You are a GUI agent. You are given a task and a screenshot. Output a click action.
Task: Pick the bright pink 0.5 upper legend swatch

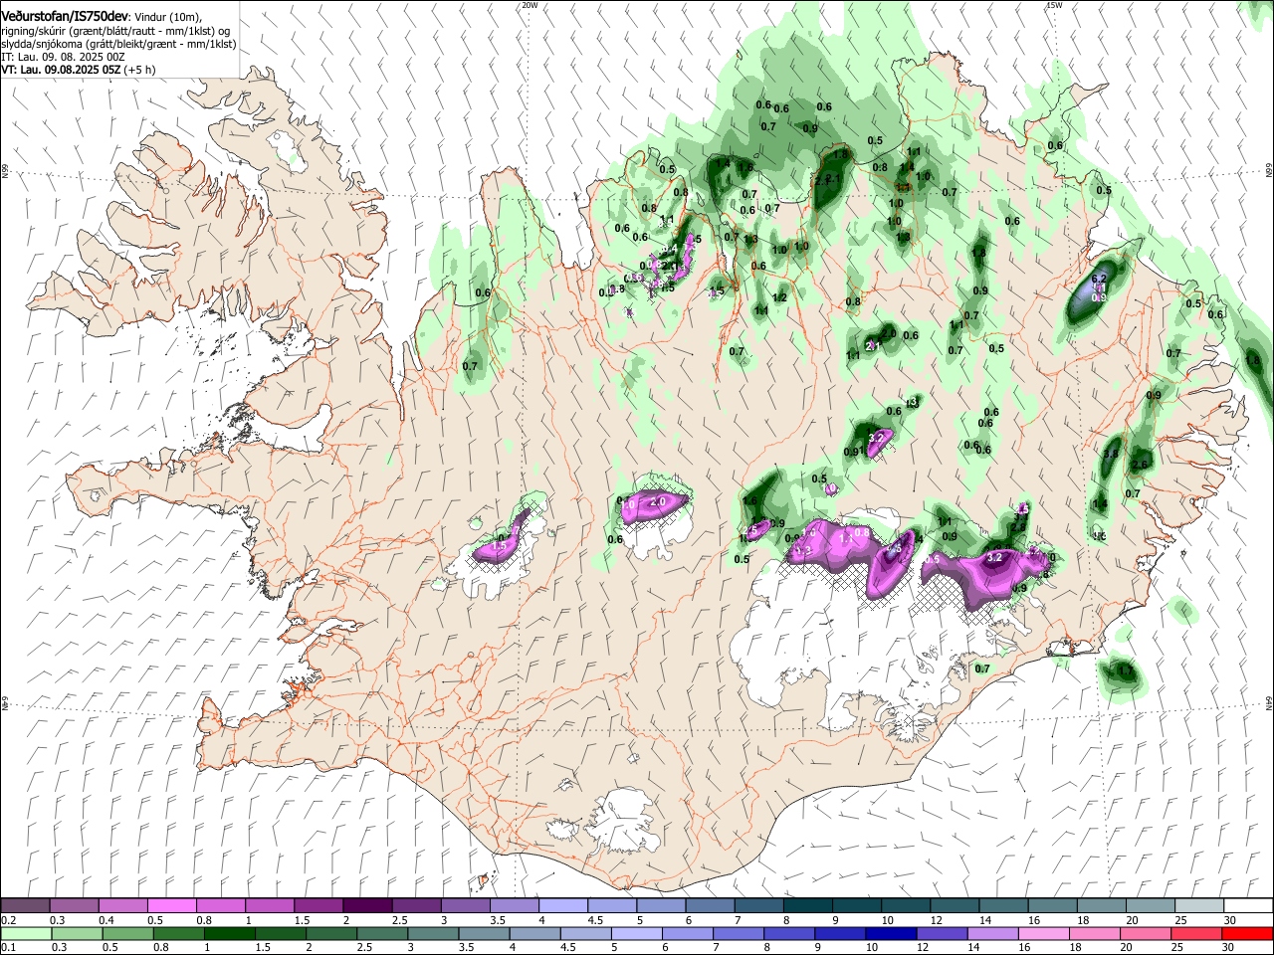coord(171,906)
